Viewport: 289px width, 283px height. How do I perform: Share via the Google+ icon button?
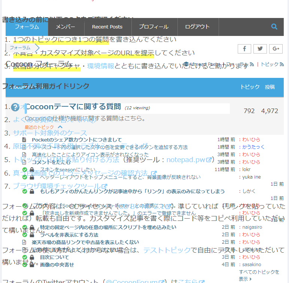coord(276,49)
